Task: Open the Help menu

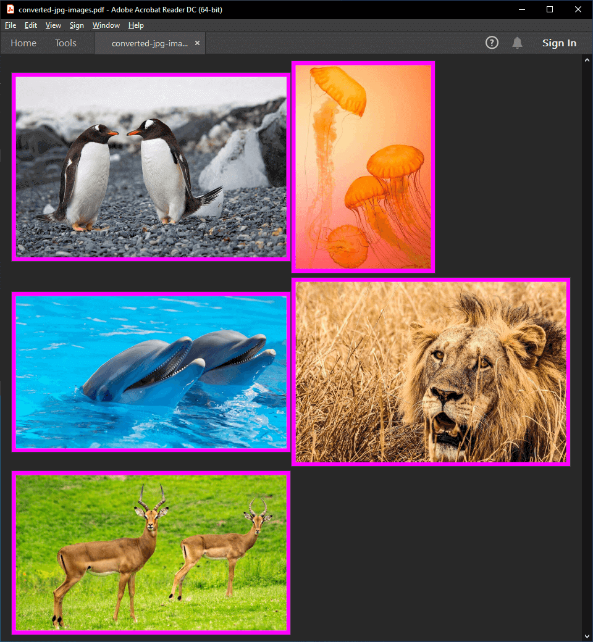Action: pyautogui.click(x=136, y=25)
